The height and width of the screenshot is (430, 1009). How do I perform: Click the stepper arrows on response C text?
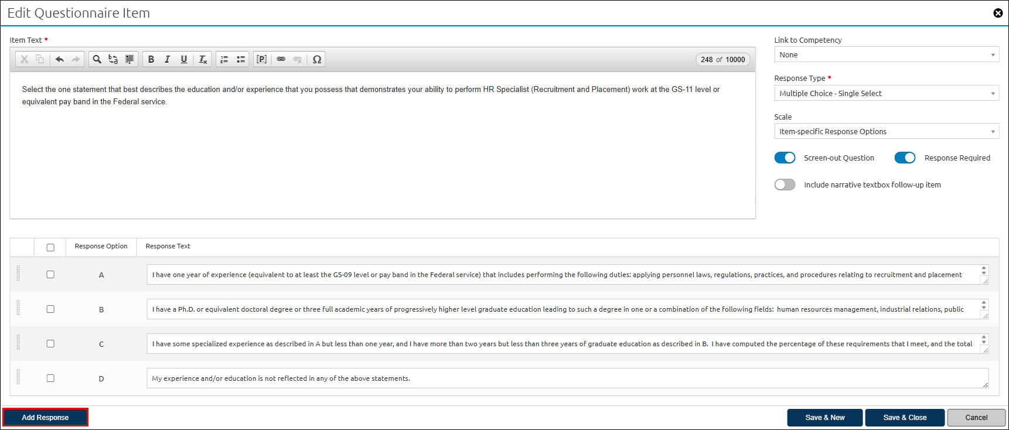984,339
